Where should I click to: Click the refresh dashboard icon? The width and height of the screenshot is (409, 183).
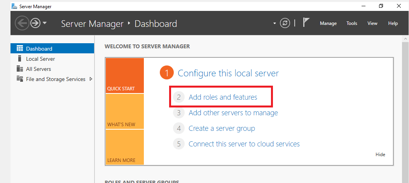285,23
